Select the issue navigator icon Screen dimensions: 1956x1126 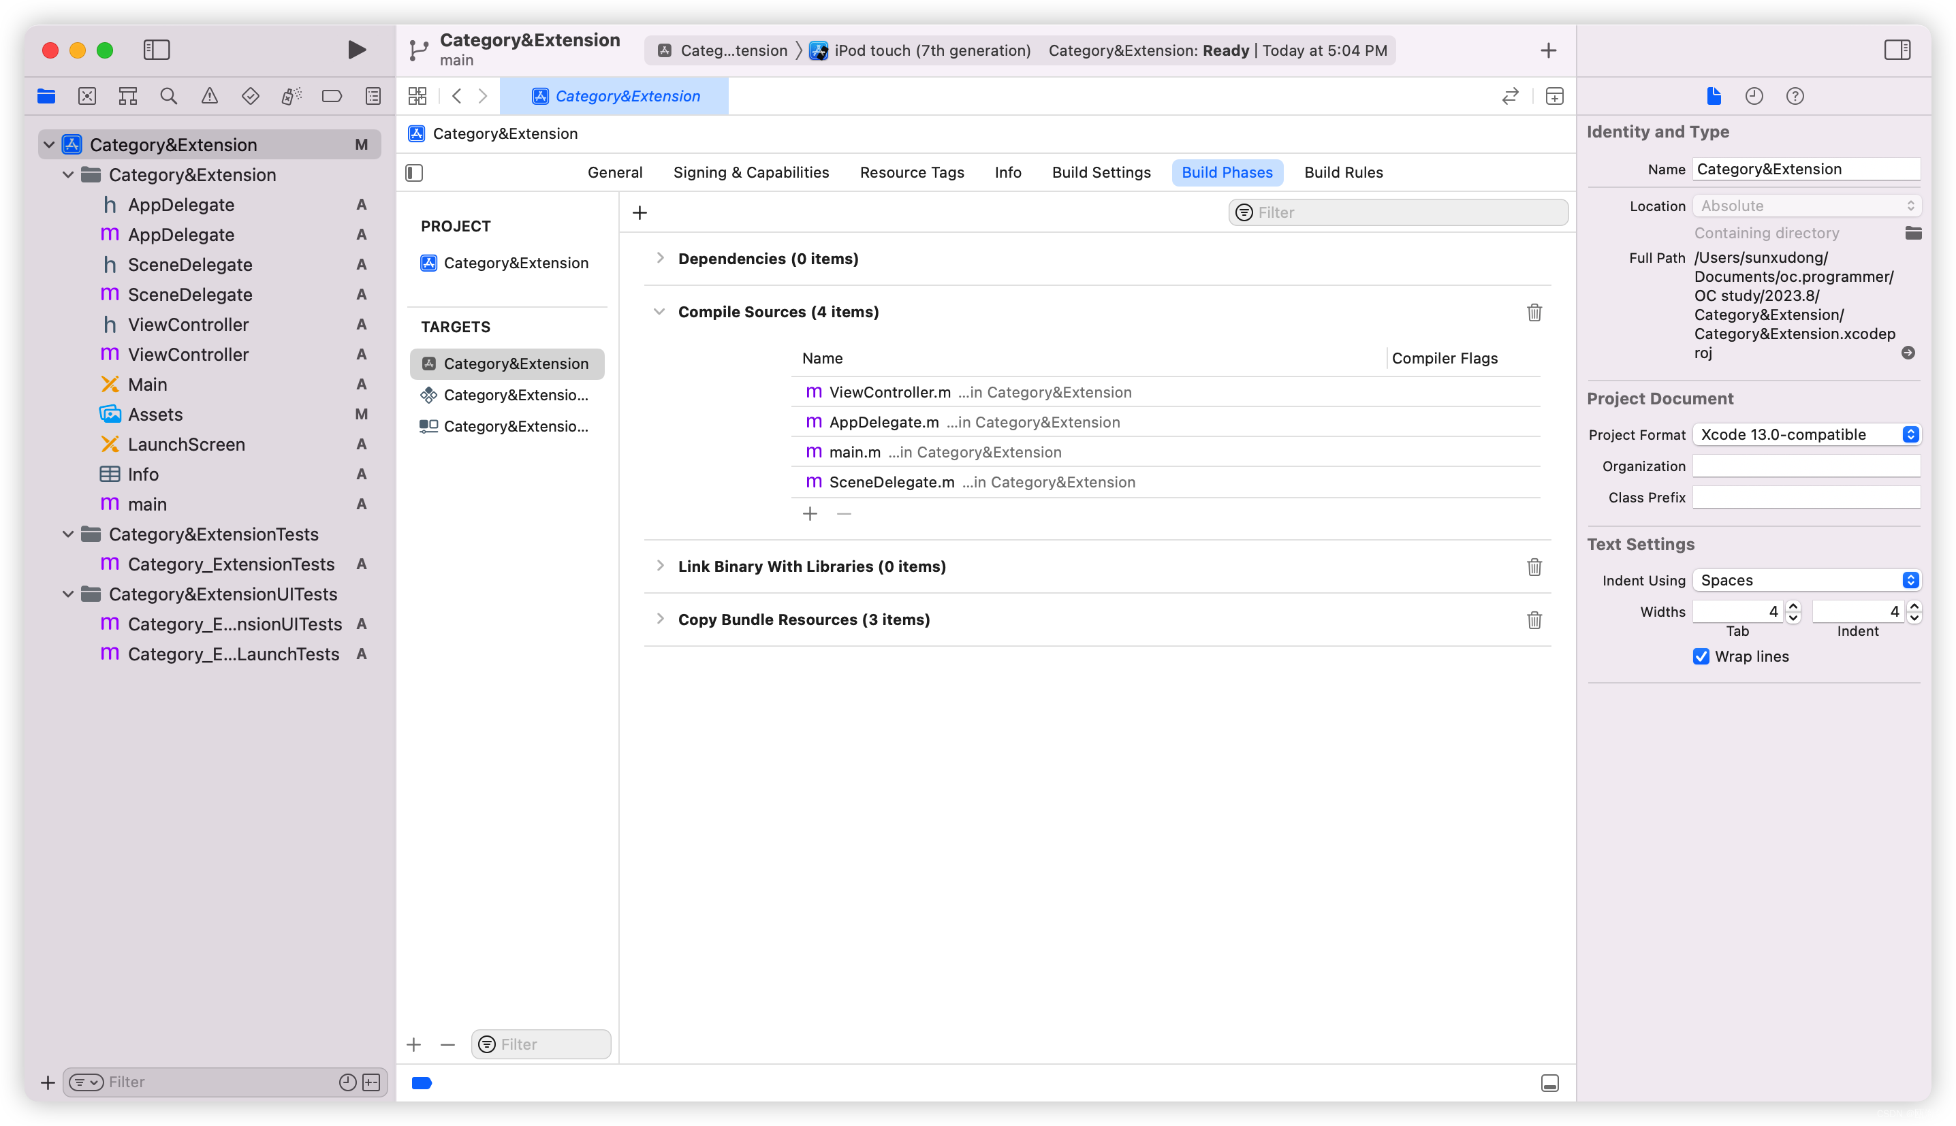tap(210, 97)
